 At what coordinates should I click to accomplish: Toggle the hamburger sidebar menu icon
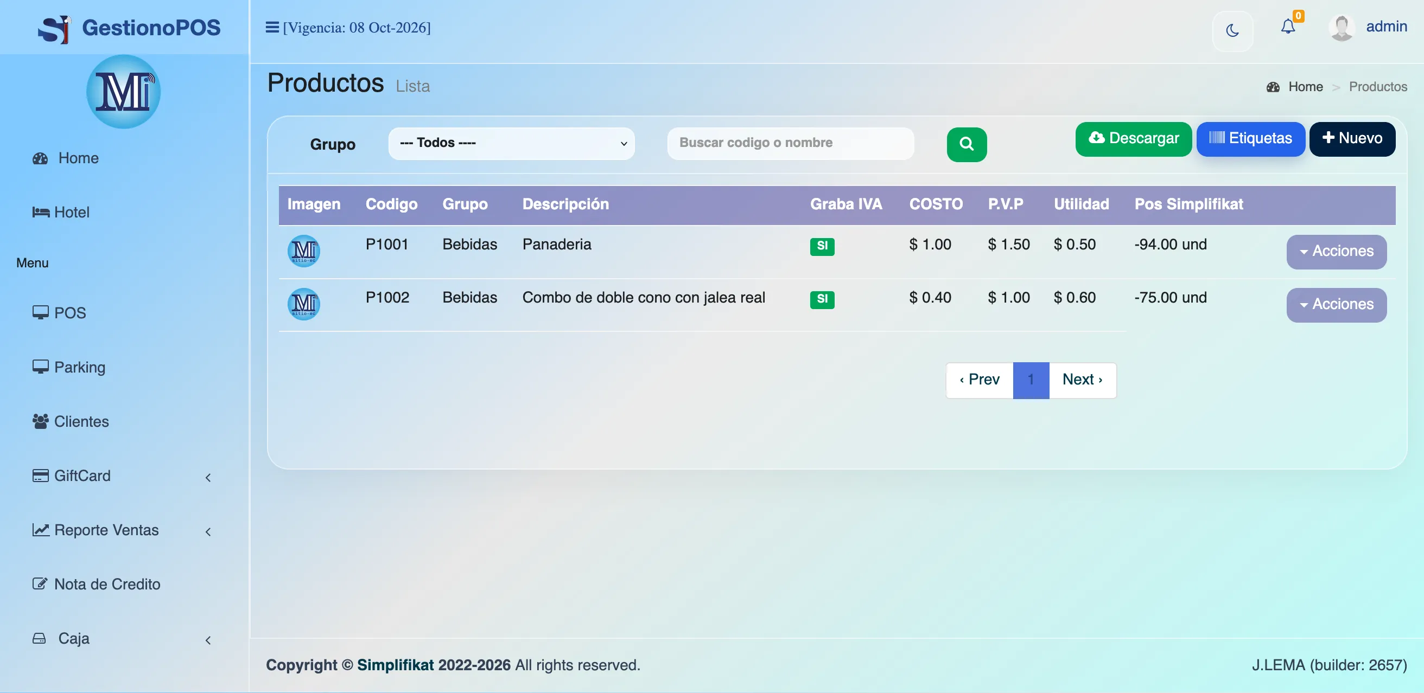click(x=272, y=28)
